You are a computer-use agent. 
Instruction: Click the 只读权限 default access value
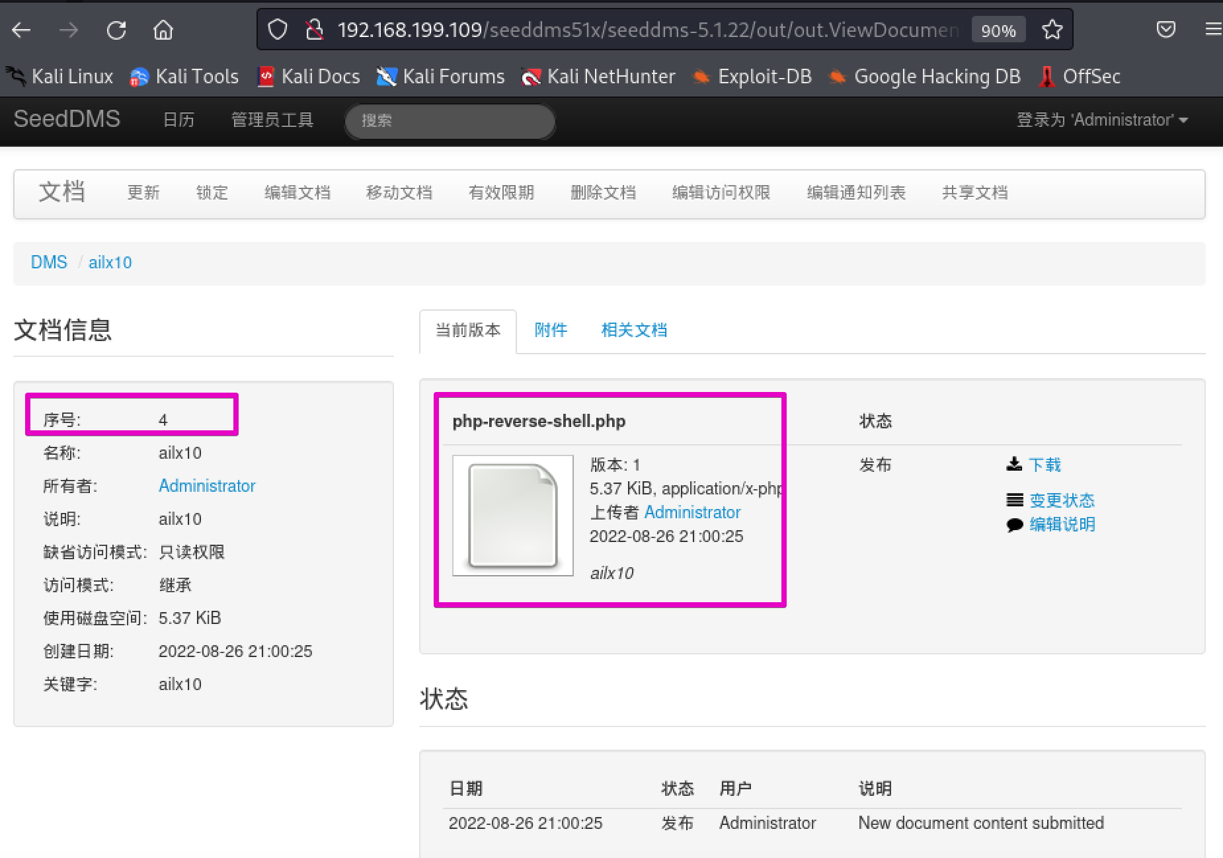(192, 552)
